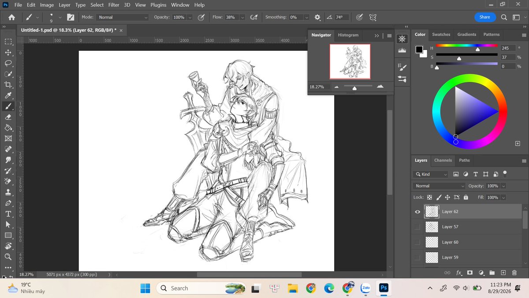Add a layer mask
The image size is (529, 298).
coord(470,273)
